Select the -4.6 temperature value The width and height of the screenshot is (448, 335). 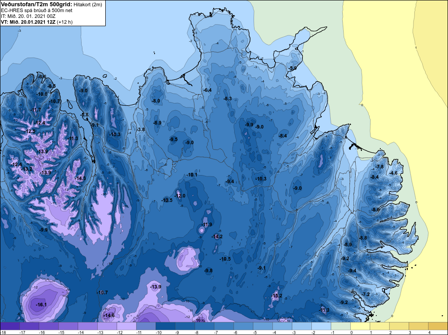point(393,173)
